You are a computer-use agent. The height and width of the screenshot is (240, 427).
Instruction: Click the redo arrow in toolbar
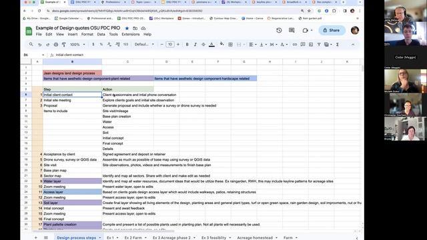47,45
